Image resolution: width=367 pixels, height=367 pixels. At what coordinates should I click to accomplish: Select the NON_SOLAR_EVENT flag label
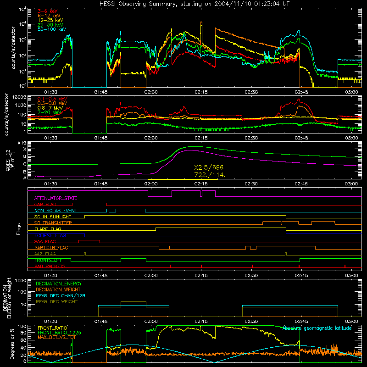56,211
